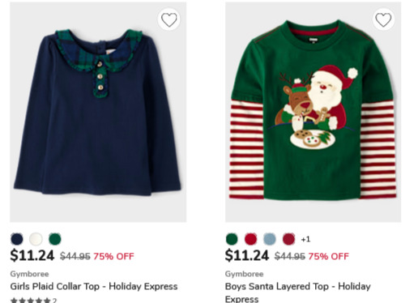Favorite the Girls Plaid Collar Top heart
The height and width of the screenshot is (303, 418).
[x=169, y=19]
